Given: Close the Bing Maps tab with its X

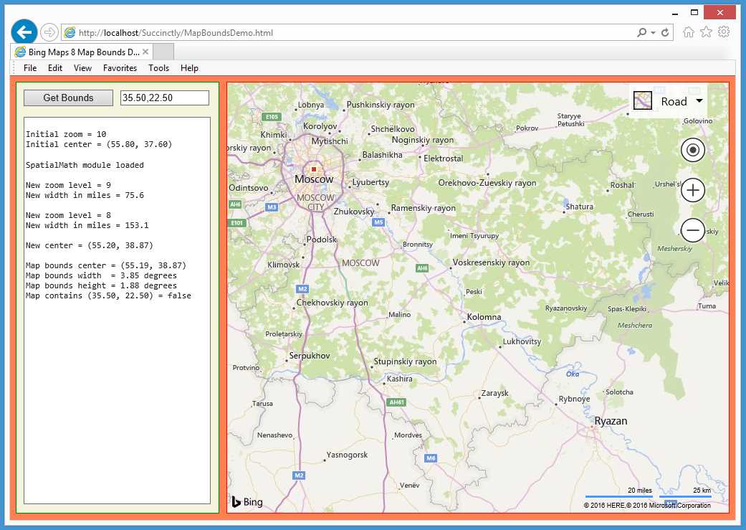Looking at the screenshot, I should click(x=146, y=51).
